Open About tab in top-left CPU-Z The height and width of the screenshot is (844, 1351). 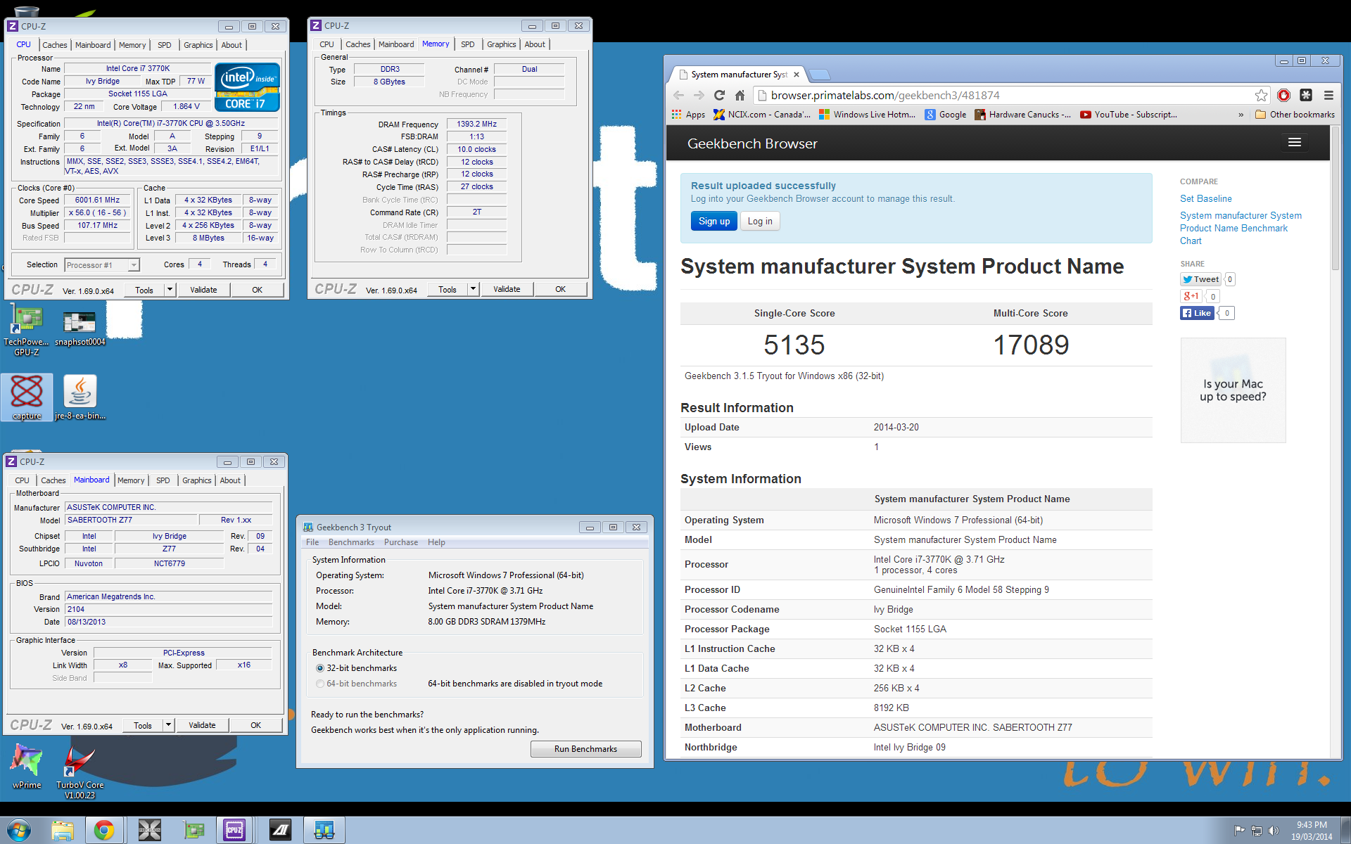pyautogui.click(x=231, y=45)
